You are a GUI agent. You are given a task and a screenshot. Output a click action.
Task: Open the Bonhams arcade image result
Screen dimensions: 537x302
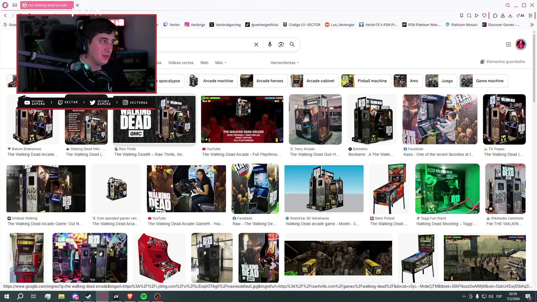[x=372, y=120]
